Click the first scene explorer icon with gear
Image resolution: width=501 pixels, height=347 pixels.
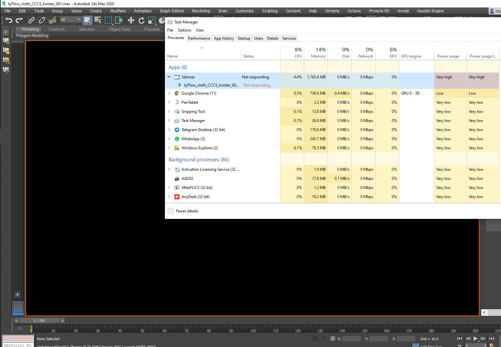pos(6,41)
